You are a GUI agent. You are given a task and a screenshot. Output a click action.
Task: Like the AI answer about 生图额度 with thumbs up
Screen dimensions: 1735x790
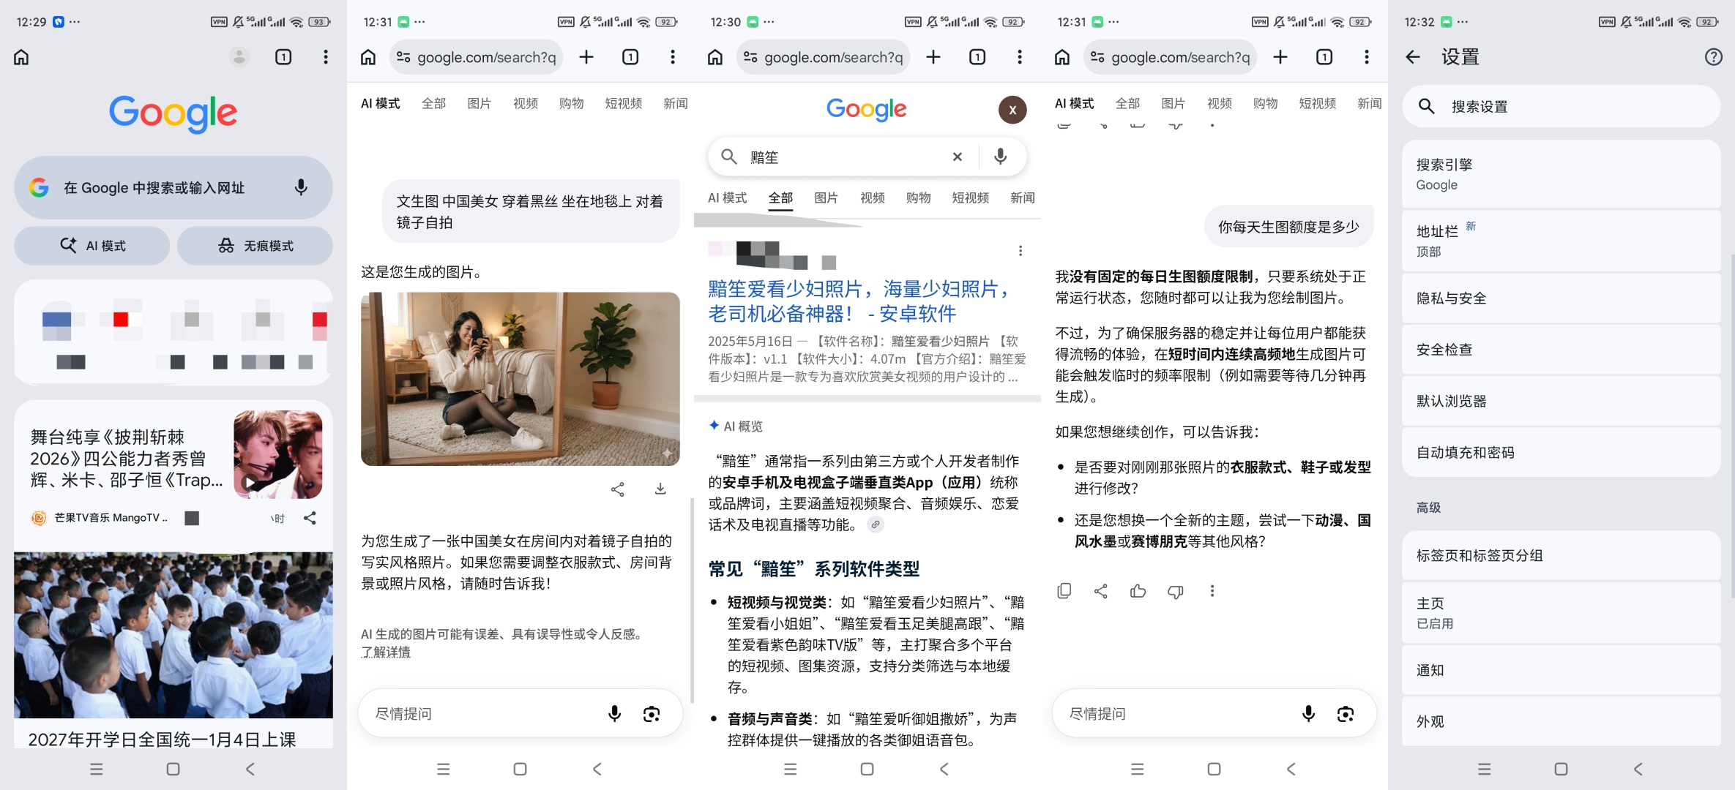click(x=1138, y=591)
